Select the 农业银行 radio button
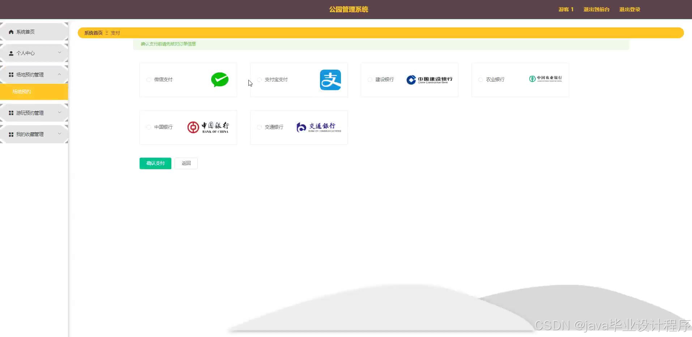This screenshot has height=337, width=692. click(480, 80)
